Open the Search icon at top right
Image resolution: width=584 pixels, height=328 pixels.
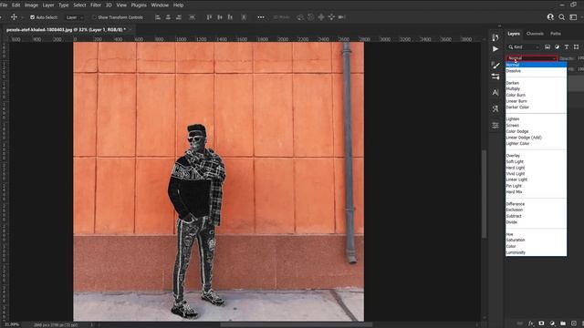tap(562, 17)
